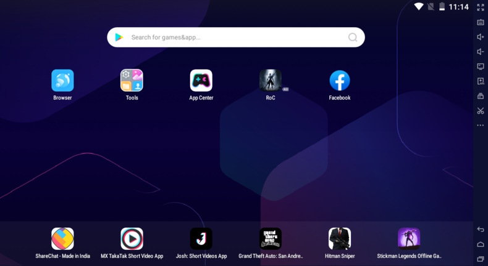Image resolution: width=488 pixels, height=266 pixels.
Task: Open the RoC game icon
Action: [271, 81]
